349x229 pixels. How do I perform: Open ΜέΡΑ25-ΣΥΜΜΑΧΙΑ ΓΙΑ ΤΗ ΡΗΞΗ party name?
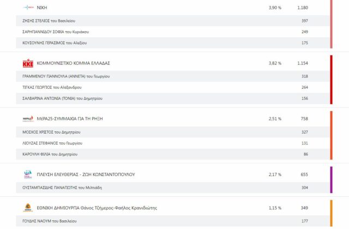tap(69, 119)
